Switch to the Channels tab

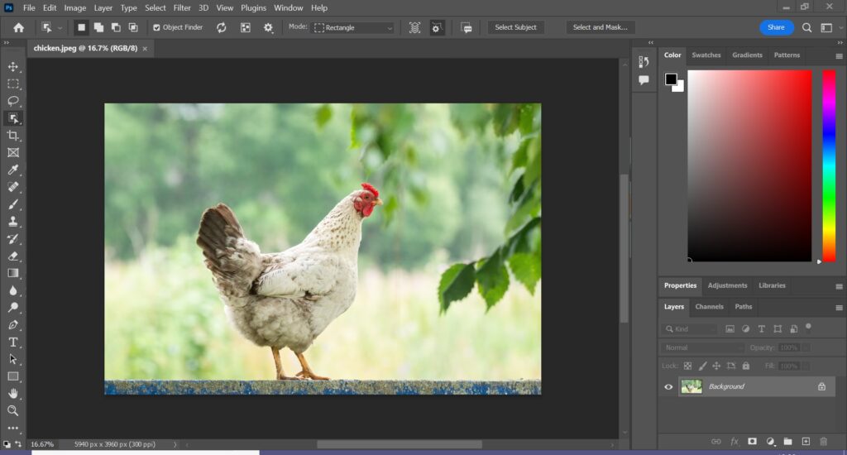709,306
